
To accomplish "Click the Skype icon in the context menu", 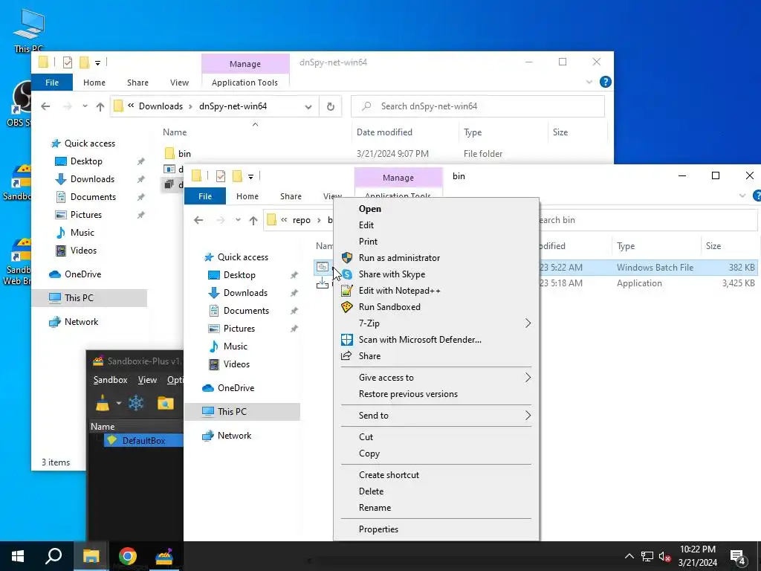I will pyautogui.click(x=346, y=274).
